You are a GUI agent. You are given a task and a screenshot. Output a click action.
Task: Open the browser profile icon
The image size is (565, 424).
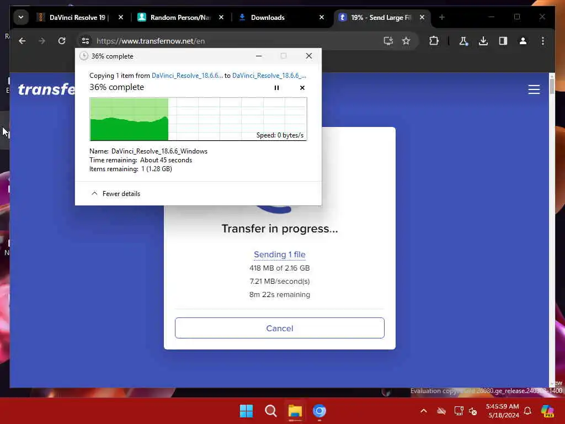[523, 41]
